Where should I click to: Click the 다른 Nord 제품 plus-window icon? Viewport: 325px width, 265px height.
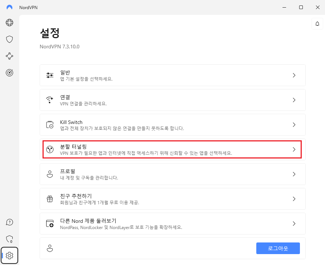point(50,224)
